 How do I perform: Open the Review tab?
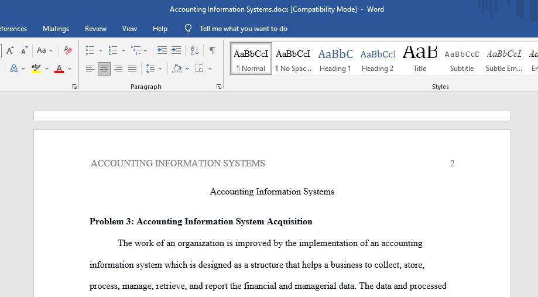pyautogui.click(x=96, y=29)
